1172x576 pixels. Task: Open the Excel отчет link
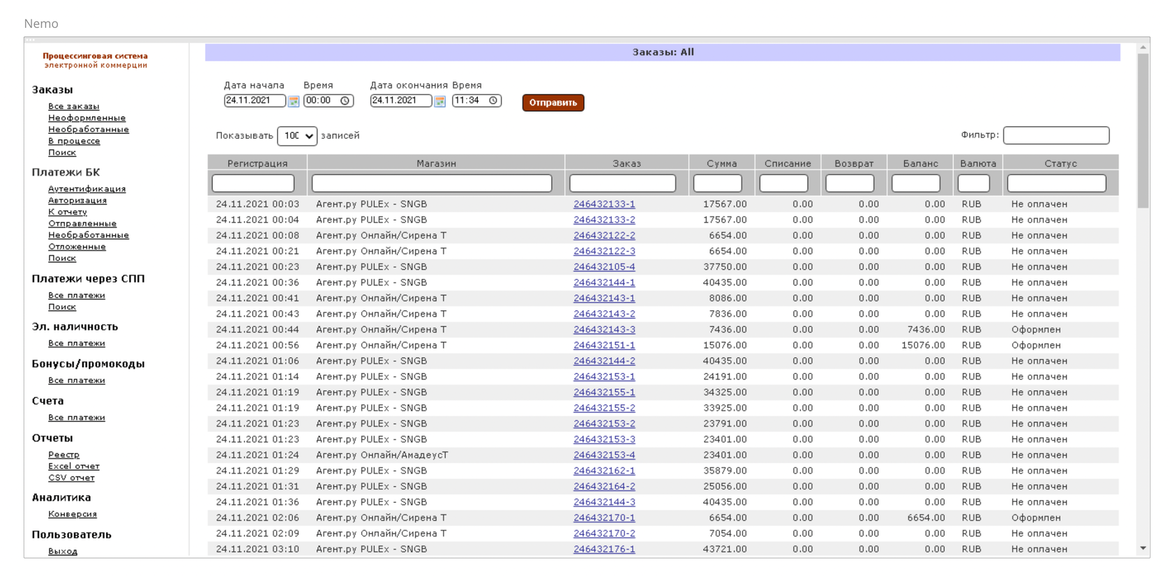pos(73,467)
